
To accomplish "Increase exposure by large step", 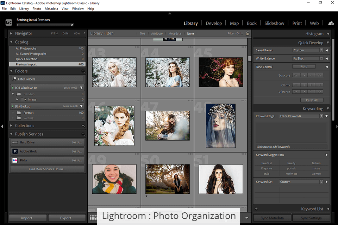I will coord(319,75).
